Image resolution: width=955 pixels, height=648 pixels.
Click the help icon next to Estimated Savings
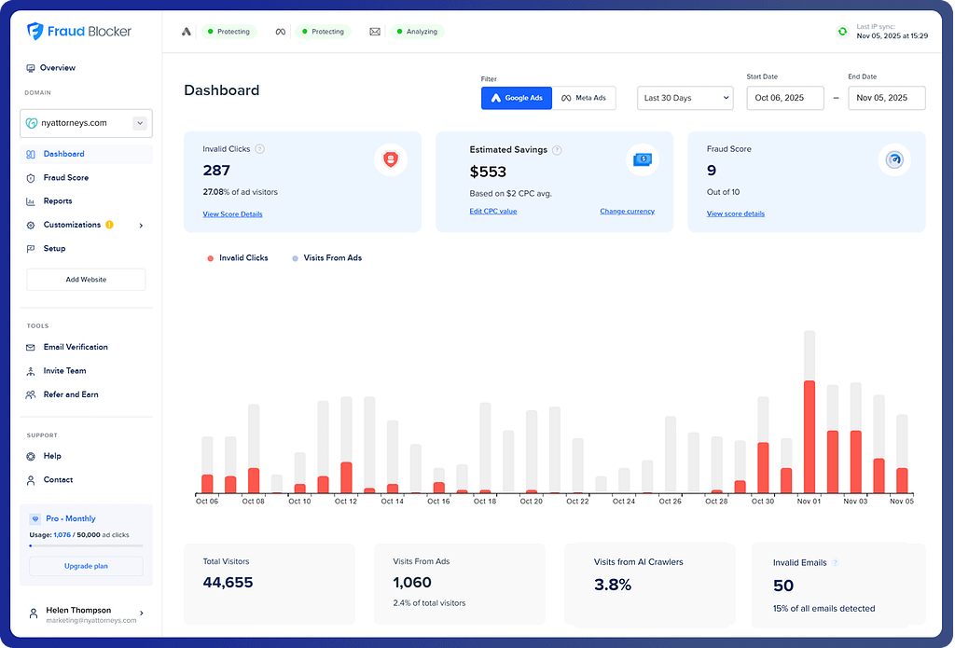pyautogui.click(x=557, y=150)
